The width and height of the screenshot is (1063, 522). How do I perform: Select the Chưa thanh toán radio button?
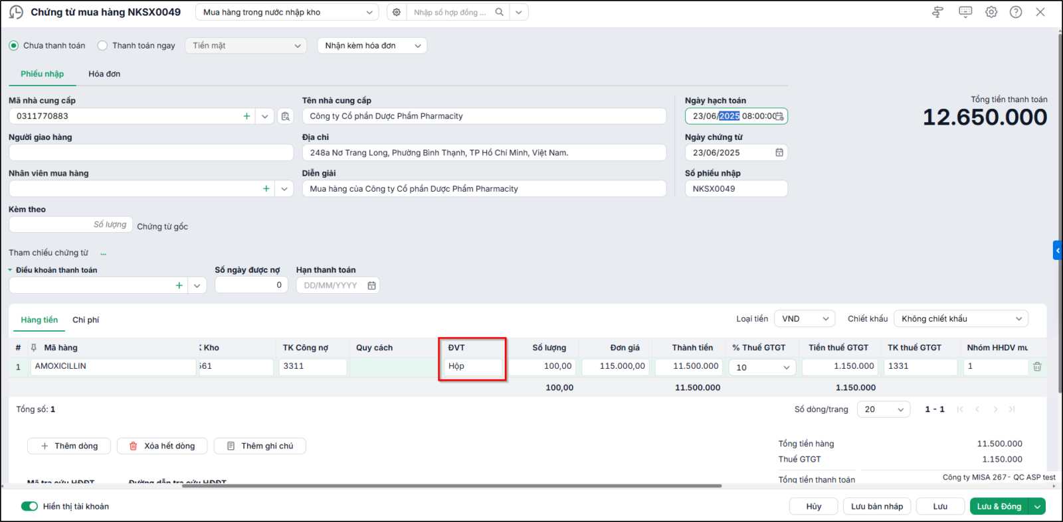[13, 46]
